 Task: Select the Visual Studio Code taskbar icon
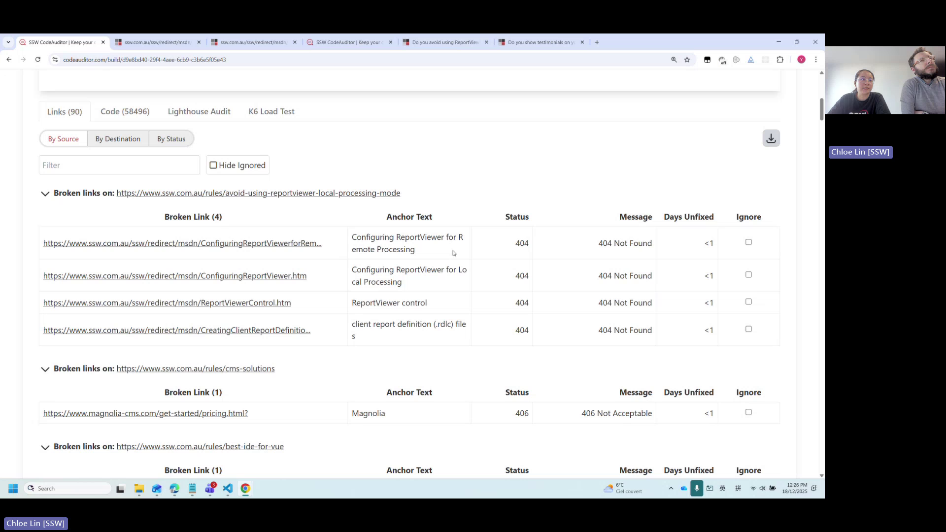[x=228, y=488]
